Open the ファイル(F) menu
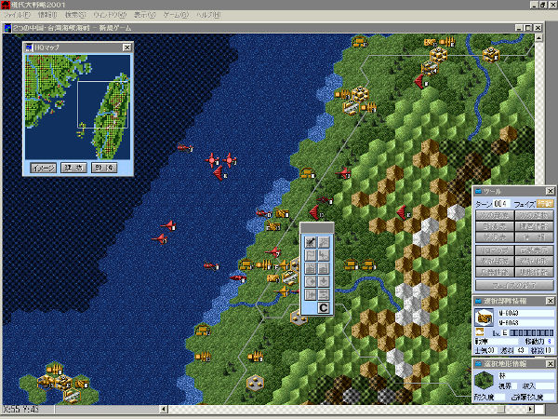Screen dimensions: 558x419 [x=17, y=15]
